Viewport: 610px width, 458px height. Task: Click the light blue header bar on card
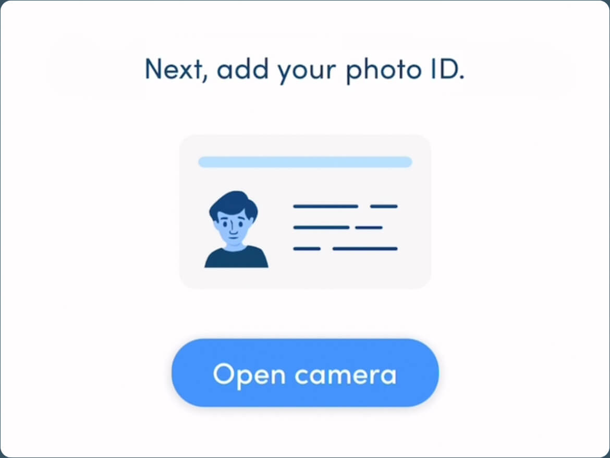point(305,162)
